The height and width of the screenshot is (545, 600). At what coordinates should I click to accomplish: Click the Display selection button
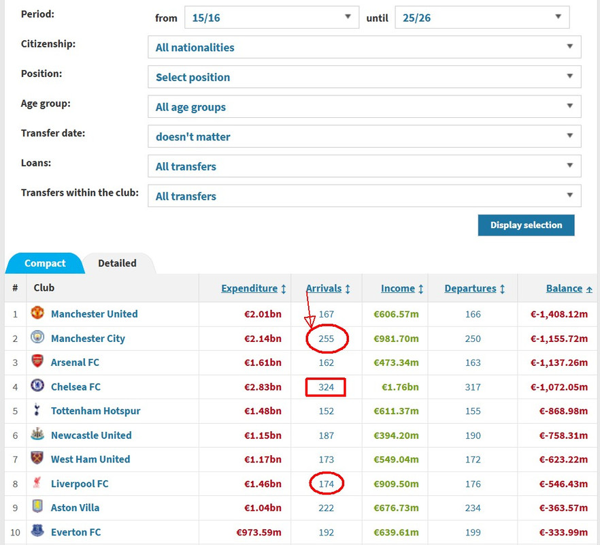pyautogui.click(x=526, y=225)
